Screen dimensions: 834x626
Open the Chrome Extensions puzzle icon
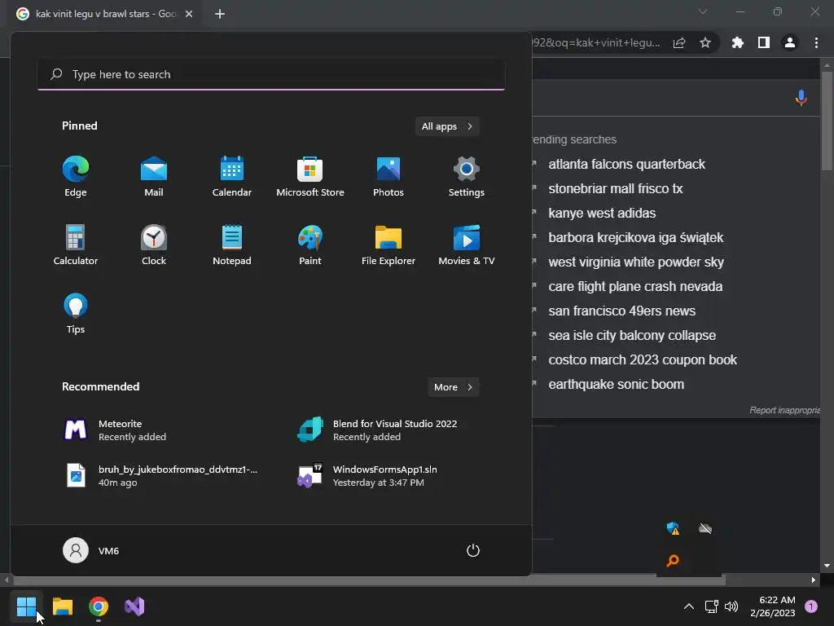(738, 42)
